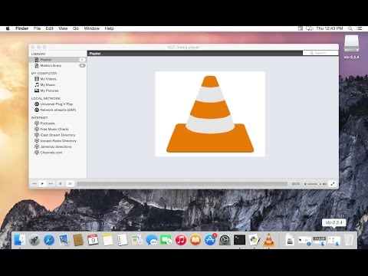Open Calendar from the Dock
The image size is (368, 276).
pos(93,240)
